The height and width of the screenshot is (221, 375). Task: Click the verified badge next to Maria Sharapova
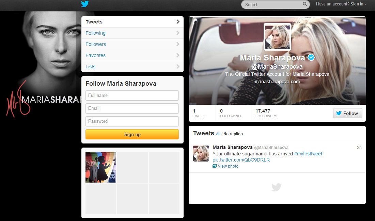tap(311, 57)
